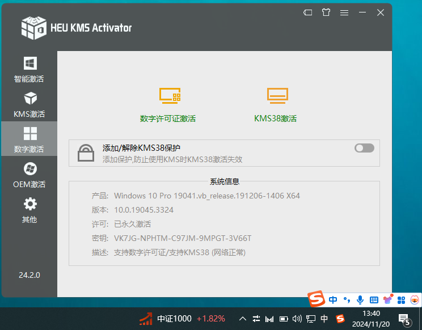Click the Sogou S tray icon in taskbar
This screenshot has height=330, width=422.
coord(340,319)
